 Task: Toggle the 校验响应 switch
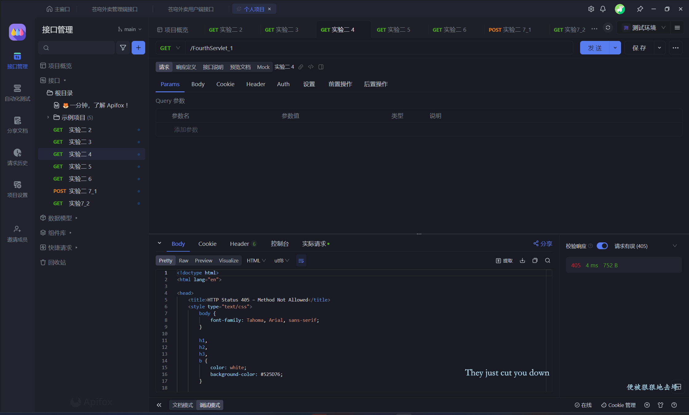tap(602, 246)
